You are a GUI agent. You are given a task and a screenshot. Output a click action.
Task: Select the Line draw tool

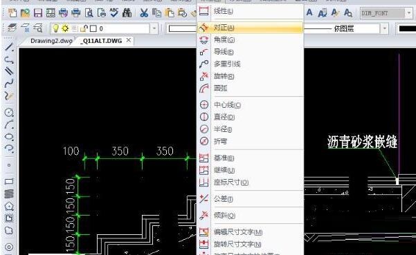tap(9, 47)
